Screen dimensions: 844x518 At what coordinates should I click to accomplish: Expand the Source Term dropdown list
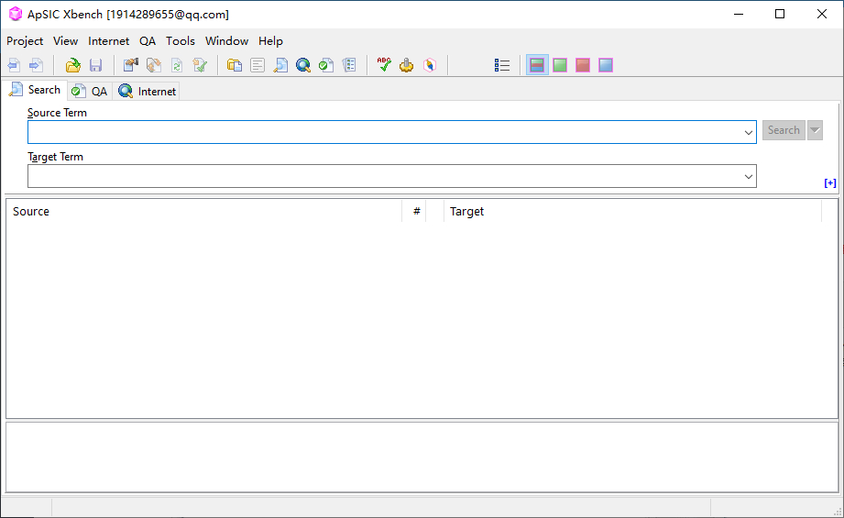[748, 132]
